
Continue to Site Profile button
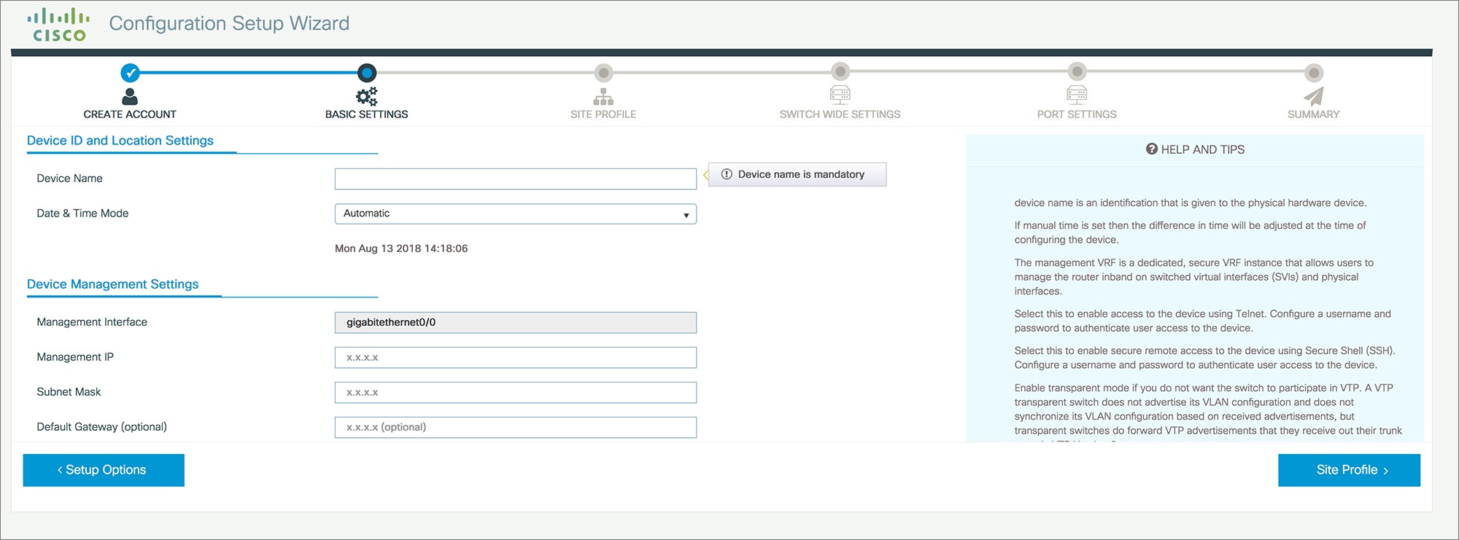[1350, 470]
